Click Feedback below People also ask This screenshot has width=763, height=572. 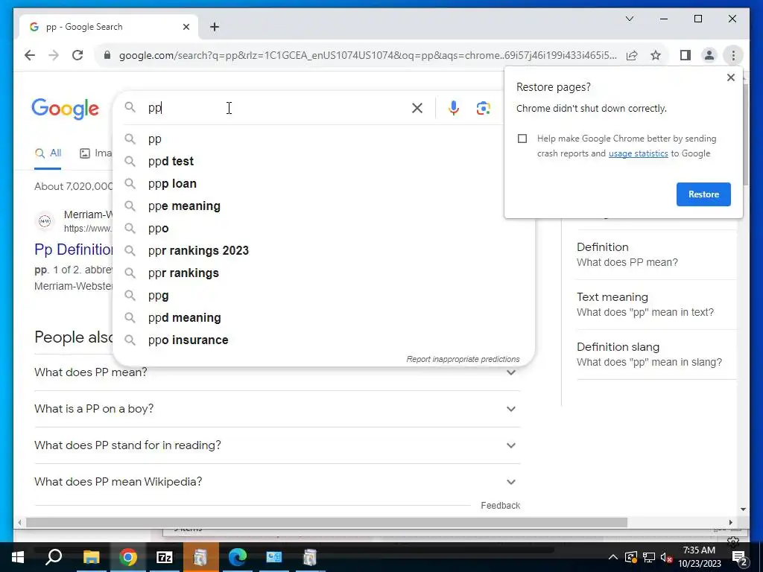pos(500,506)
